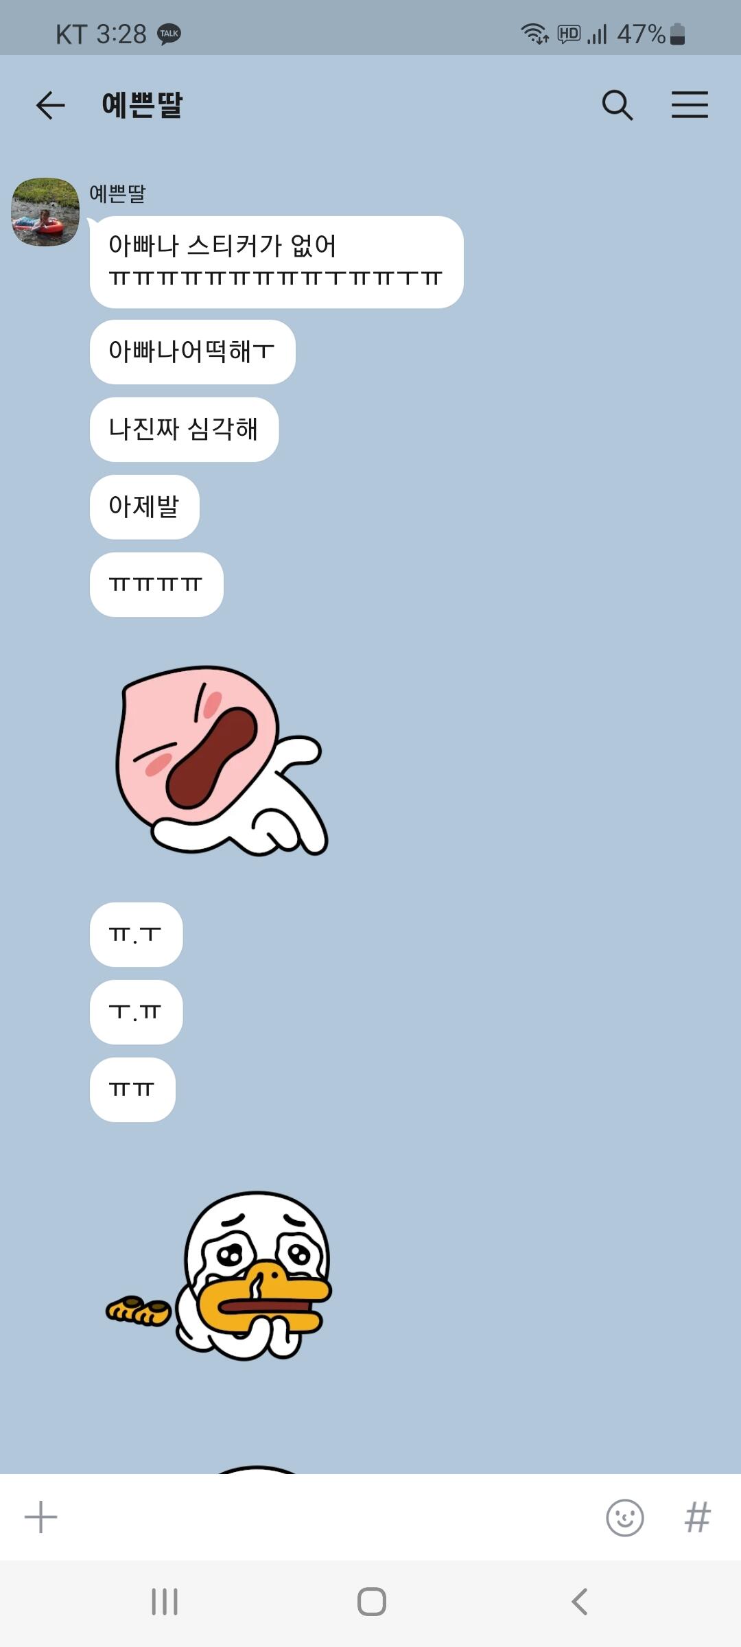Tap the Android back navigation button
Viewport: 741px width, 1647px height.
point(580,1602)
